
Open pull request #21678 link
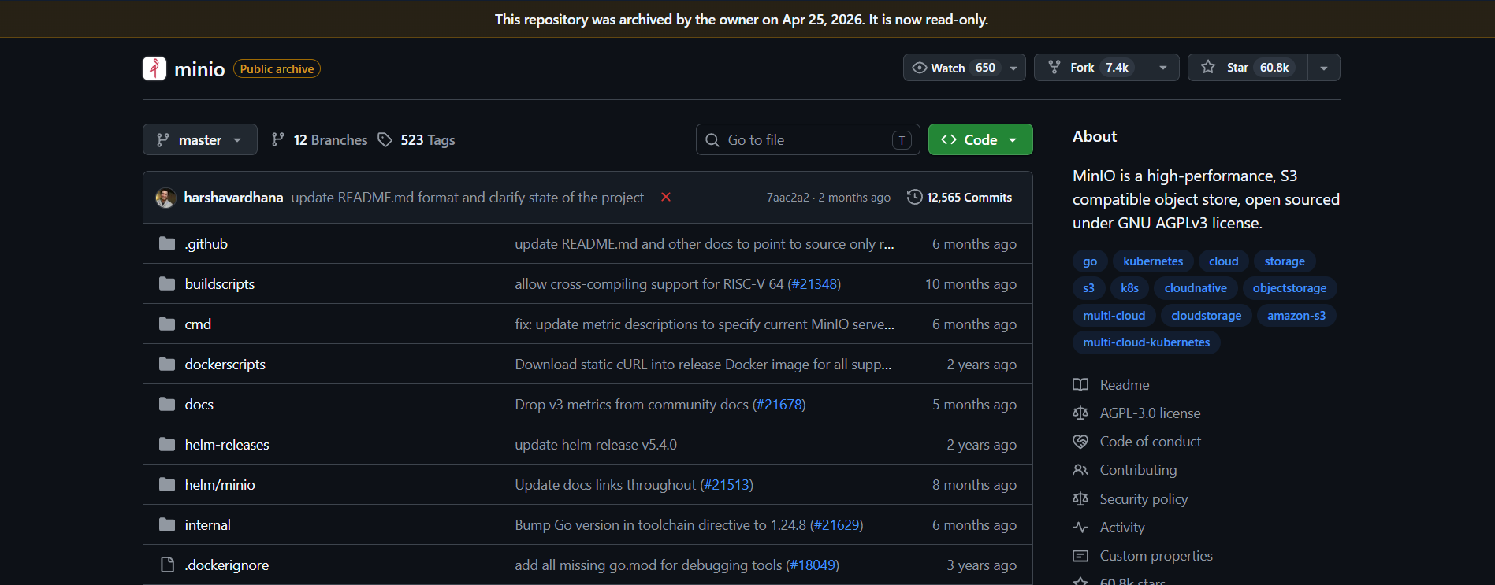[779, 405]
